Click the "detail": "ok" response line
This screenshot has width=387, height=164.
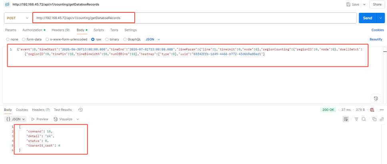tap(40, 136)
